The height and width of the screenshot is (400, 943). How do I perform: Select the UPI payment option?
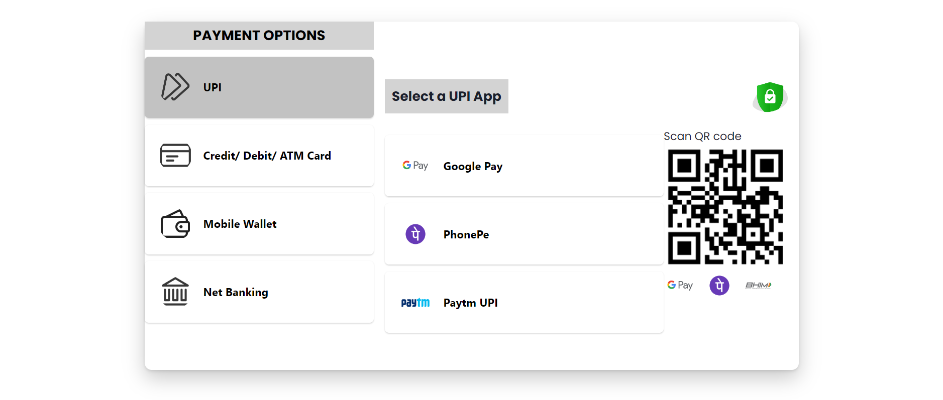pyautogui.click(x=259, y=87)
